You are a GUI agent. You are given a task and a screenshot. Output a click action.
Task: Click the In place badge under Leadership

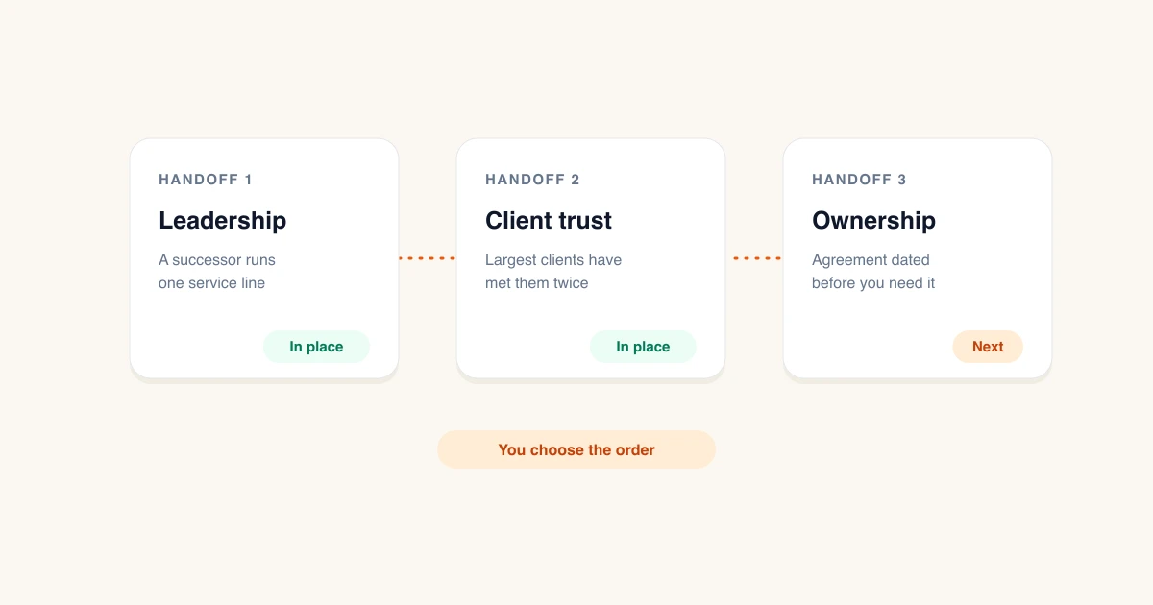click(316, 347)
